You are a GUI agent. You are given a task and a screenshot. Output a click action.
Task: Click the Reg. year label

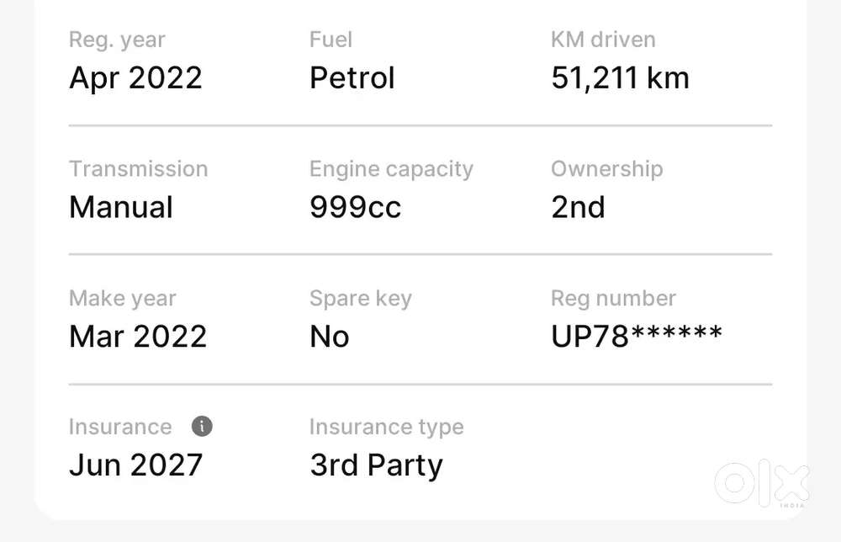[117, 40]
